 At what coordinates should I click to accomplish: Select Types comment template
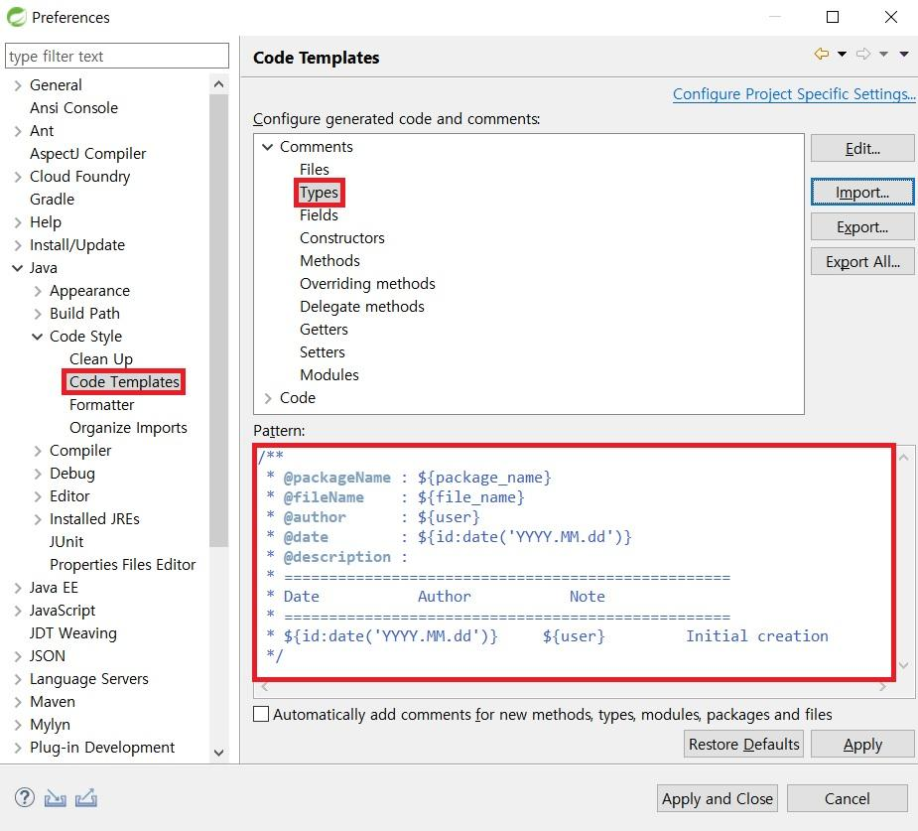(x=319, y=192)
